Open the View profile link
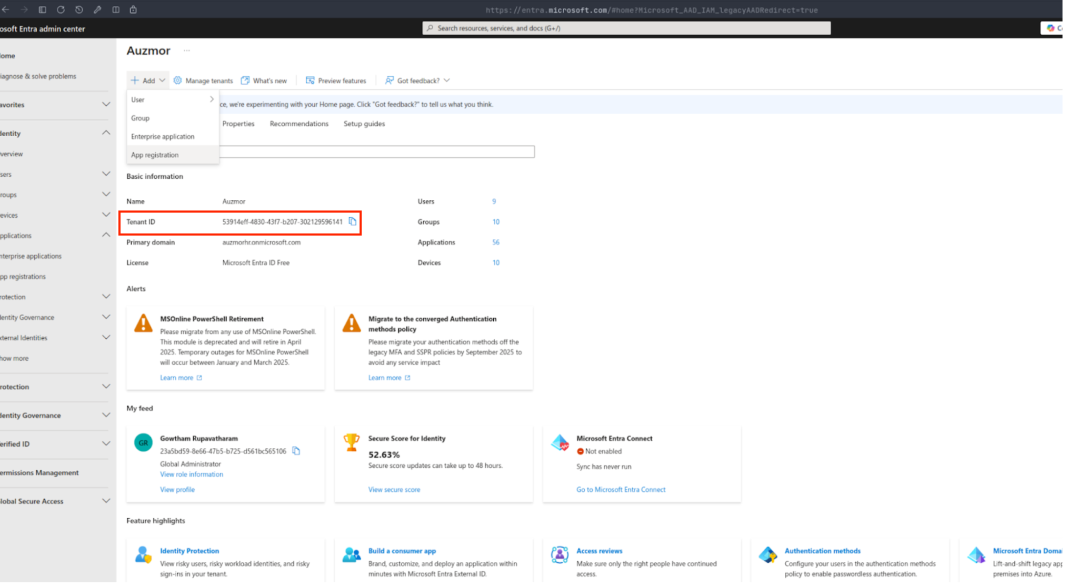The height and width of the screenshot is (586, 1078). pos(177,489)
